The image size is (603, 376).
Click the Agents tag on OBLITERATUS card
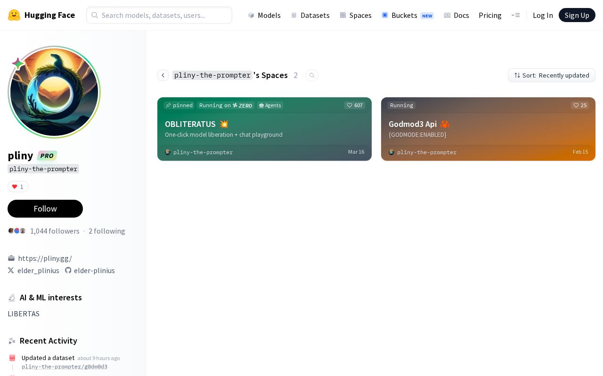click(270, 105)
